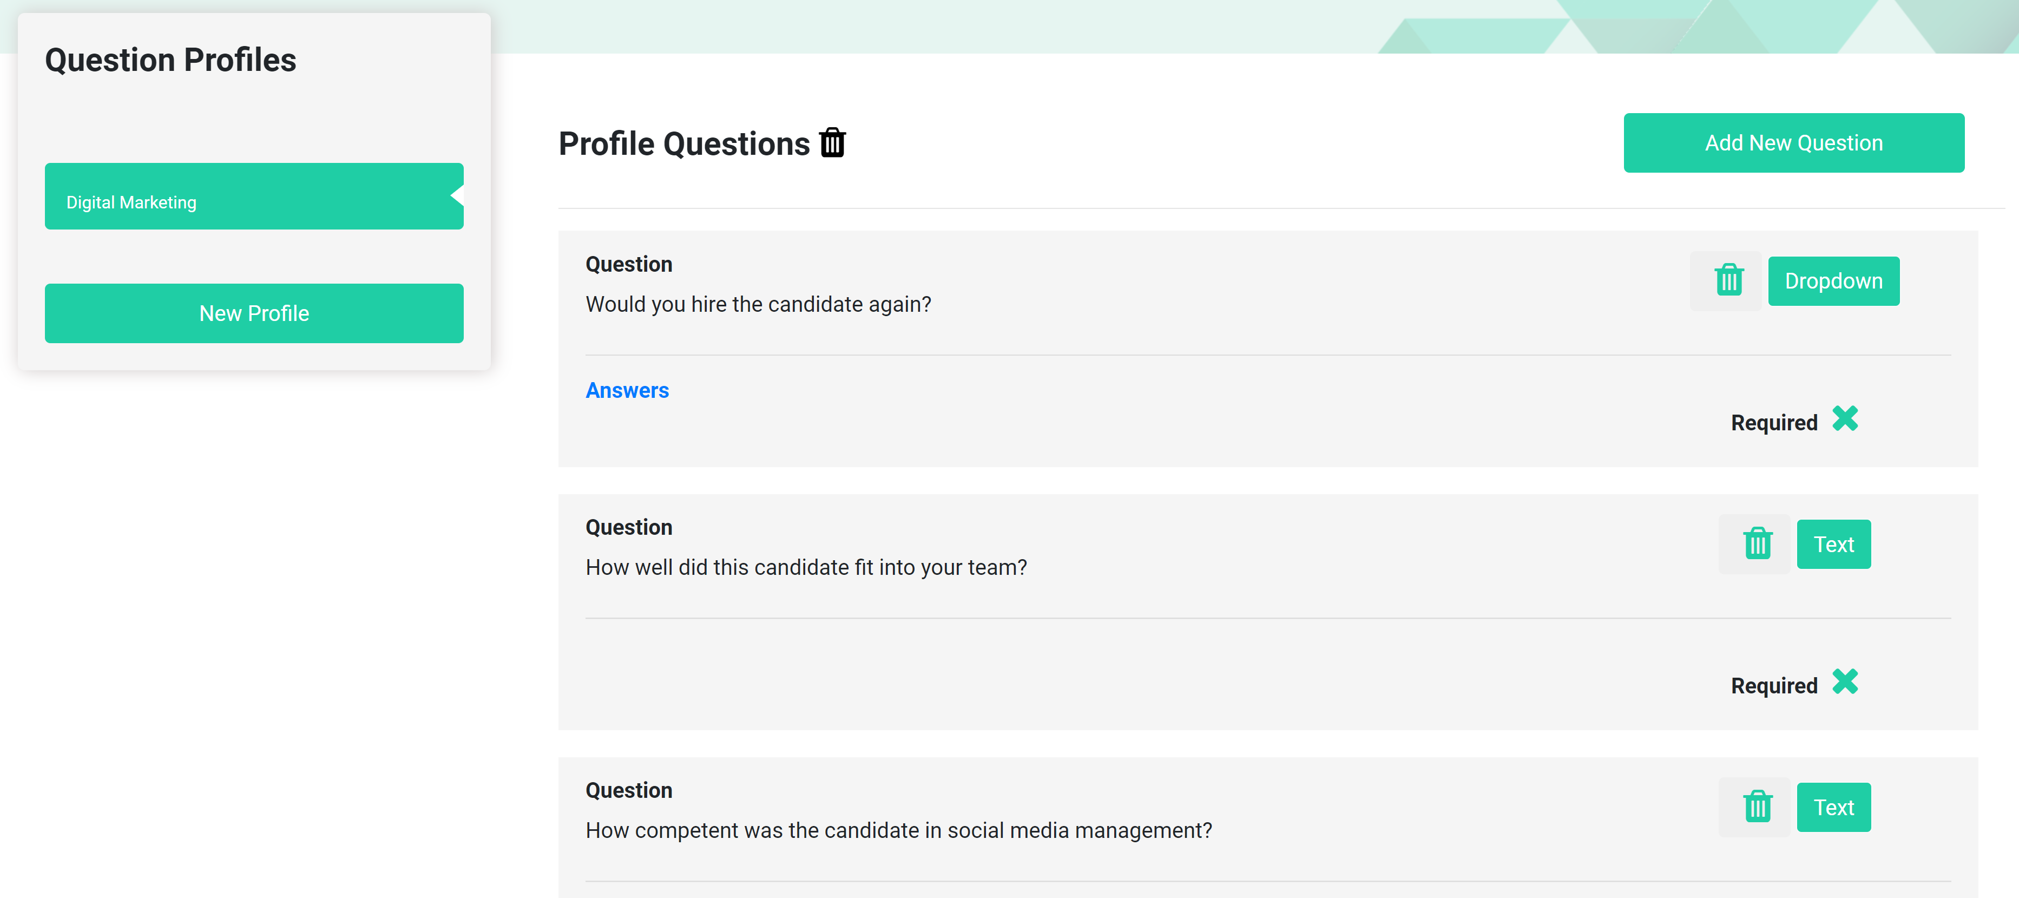Change the Text type on the team fit question
This screenshot has width=2019, height=898.
[x=1833, y=543]
